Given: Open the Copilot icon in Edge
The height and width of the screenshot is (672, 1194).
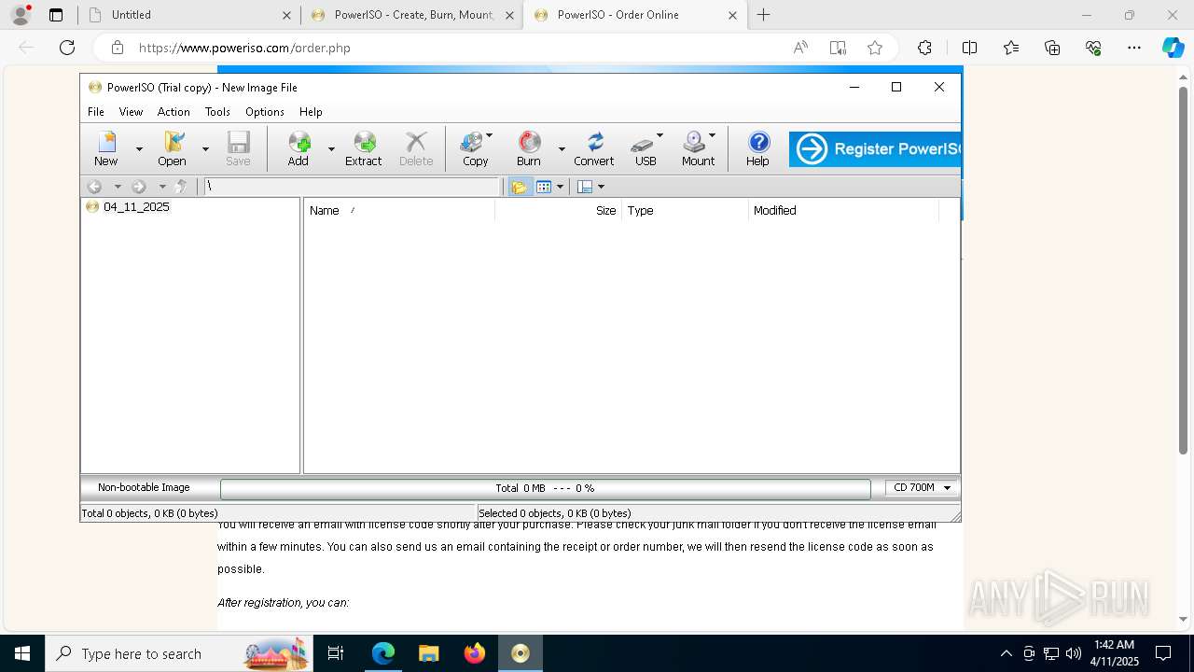Looking at the screenshot, I should (x=1173, y=48).
